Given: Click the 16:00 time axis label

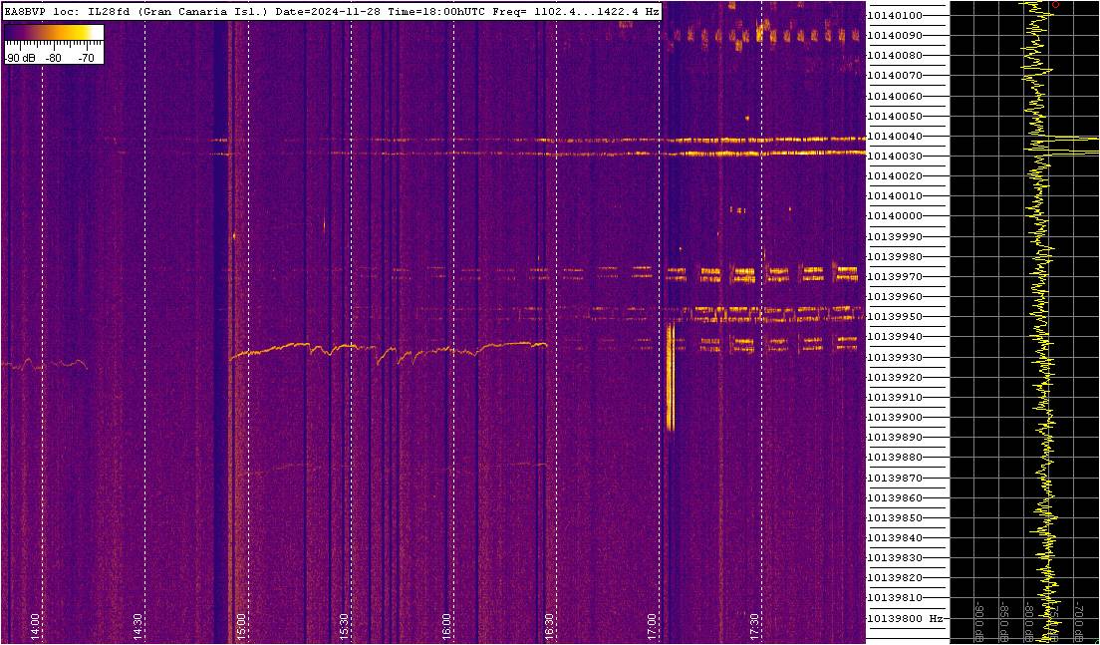Looking at the screenshot, I should tap(446, 625).
